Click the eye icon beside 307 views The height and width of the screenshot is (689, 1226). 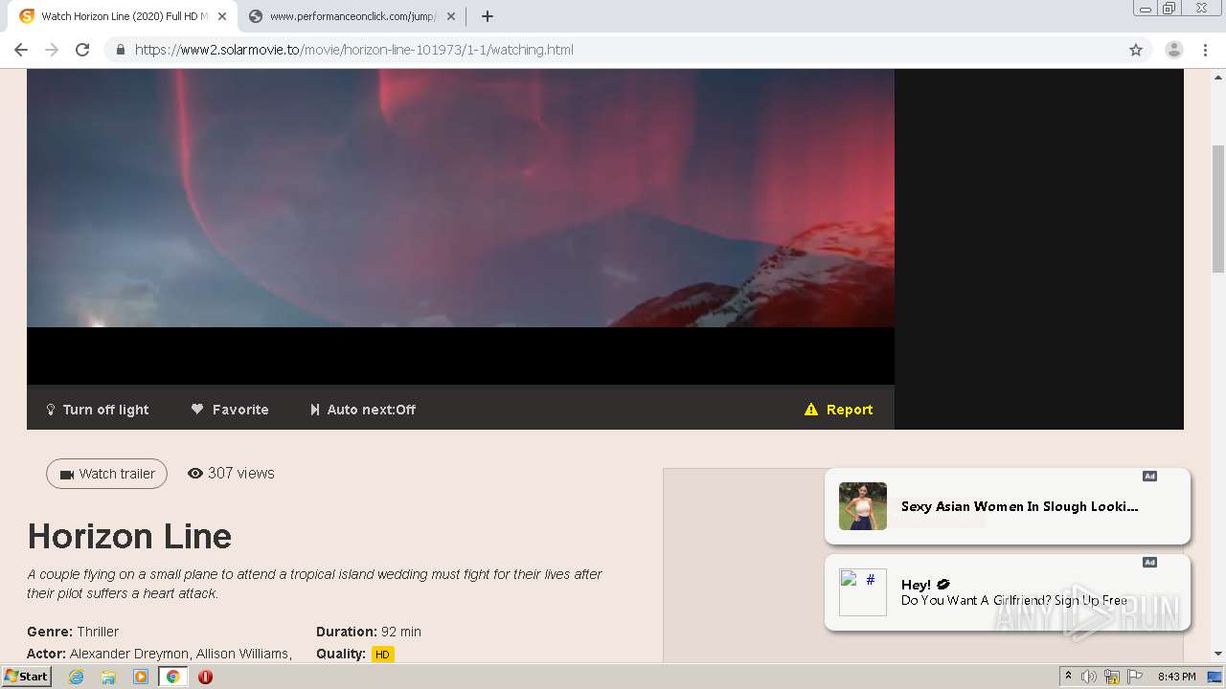[195, 474]
